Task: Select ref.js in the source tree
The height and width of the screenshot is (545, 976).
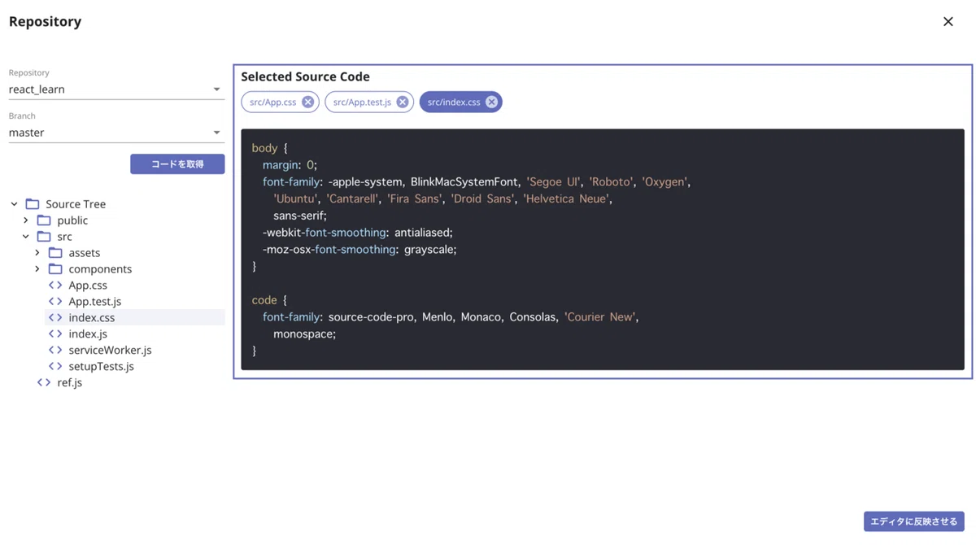Action: click(x=70, y=383)
